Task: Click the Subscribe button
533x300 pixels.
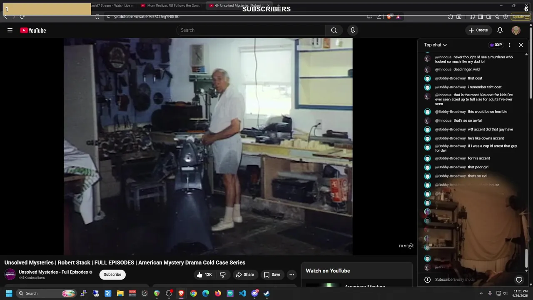Action: [112, 275]
